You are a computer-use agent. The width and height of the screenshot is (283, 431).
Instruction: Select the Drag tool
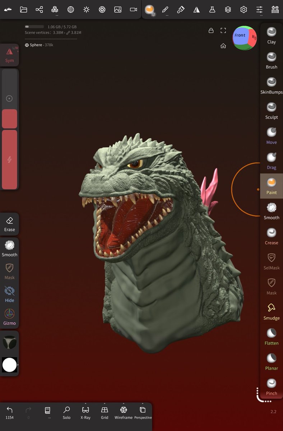click(272, 161)
